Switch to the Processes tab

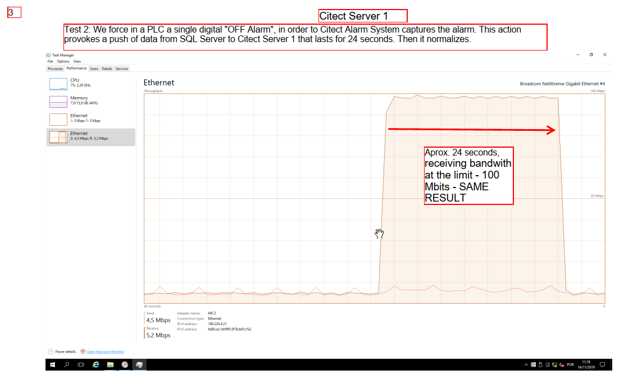pyautogui.click(x=55, y=69)
